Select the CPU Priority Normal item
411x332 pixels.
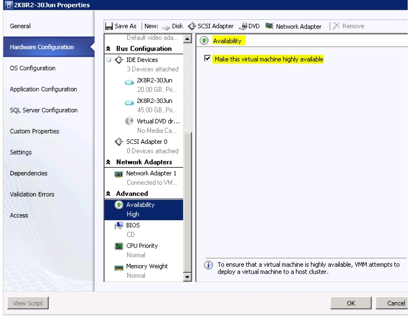pos(144,251)
